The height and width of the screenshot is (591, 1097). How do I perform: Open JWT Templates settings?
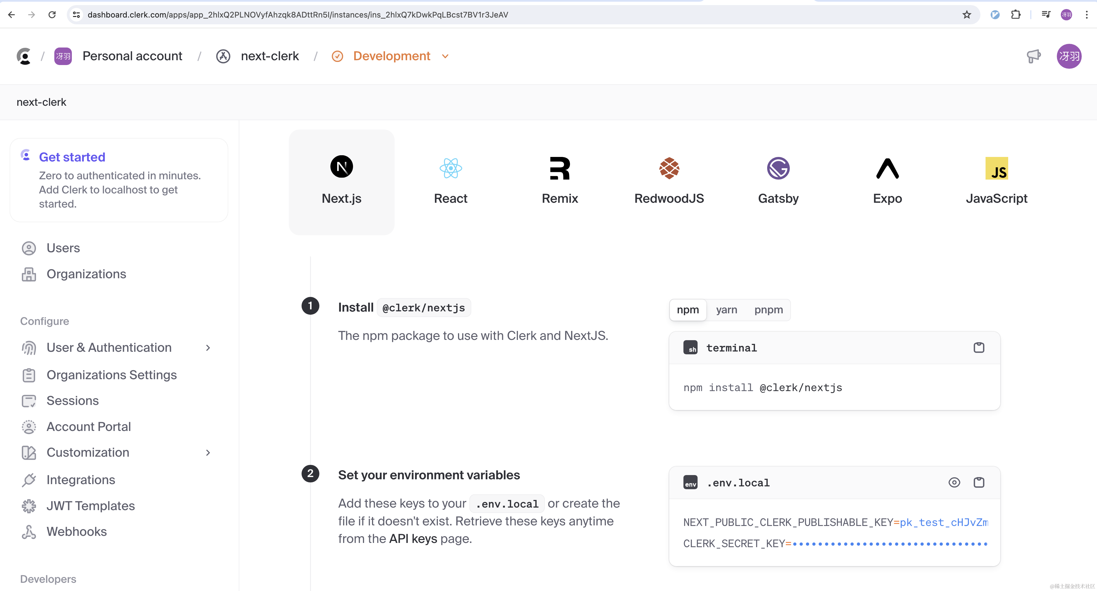click(x=90, y=505)
